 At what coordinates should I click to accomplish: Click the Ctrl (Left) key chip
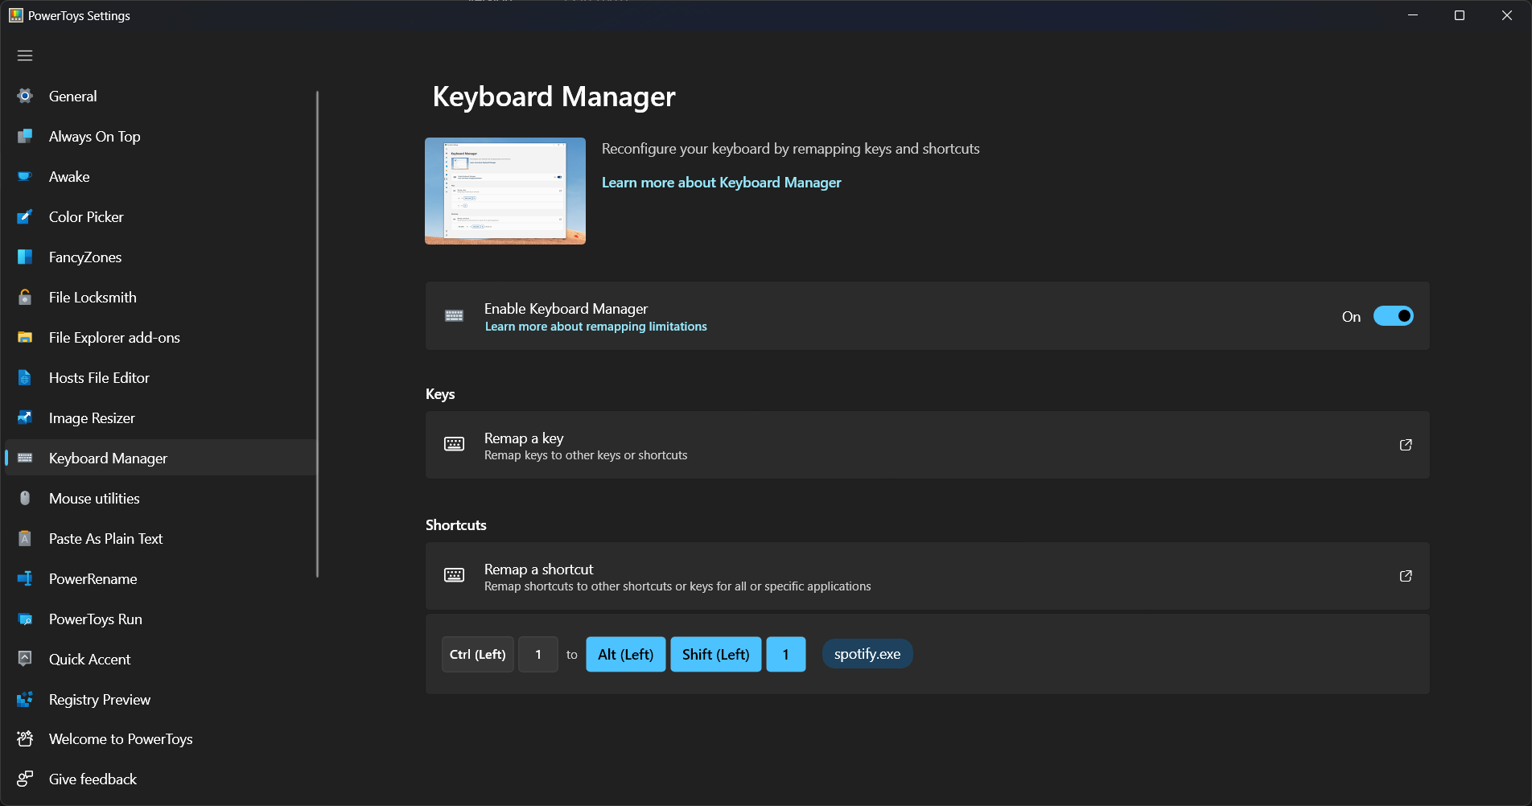[x=477, y=654]
